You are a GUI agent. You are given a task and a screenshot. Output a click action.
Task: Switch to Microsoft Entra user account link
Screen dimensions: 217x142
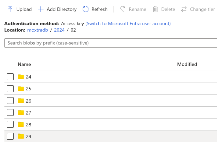pos(128,24)
